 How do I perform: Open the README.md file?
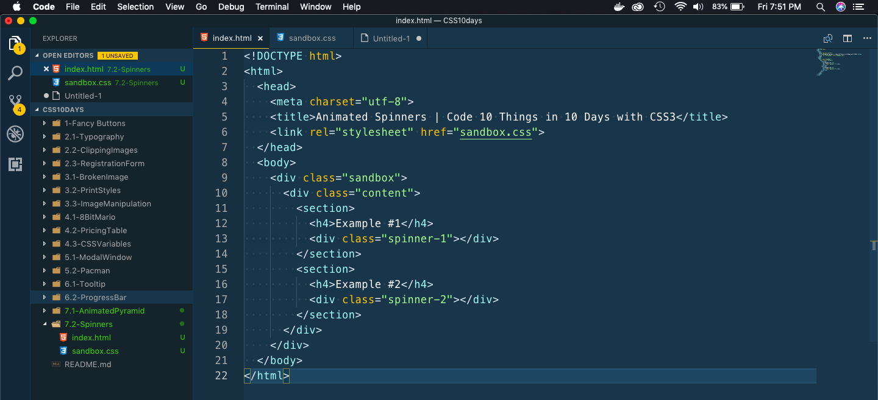112,364
